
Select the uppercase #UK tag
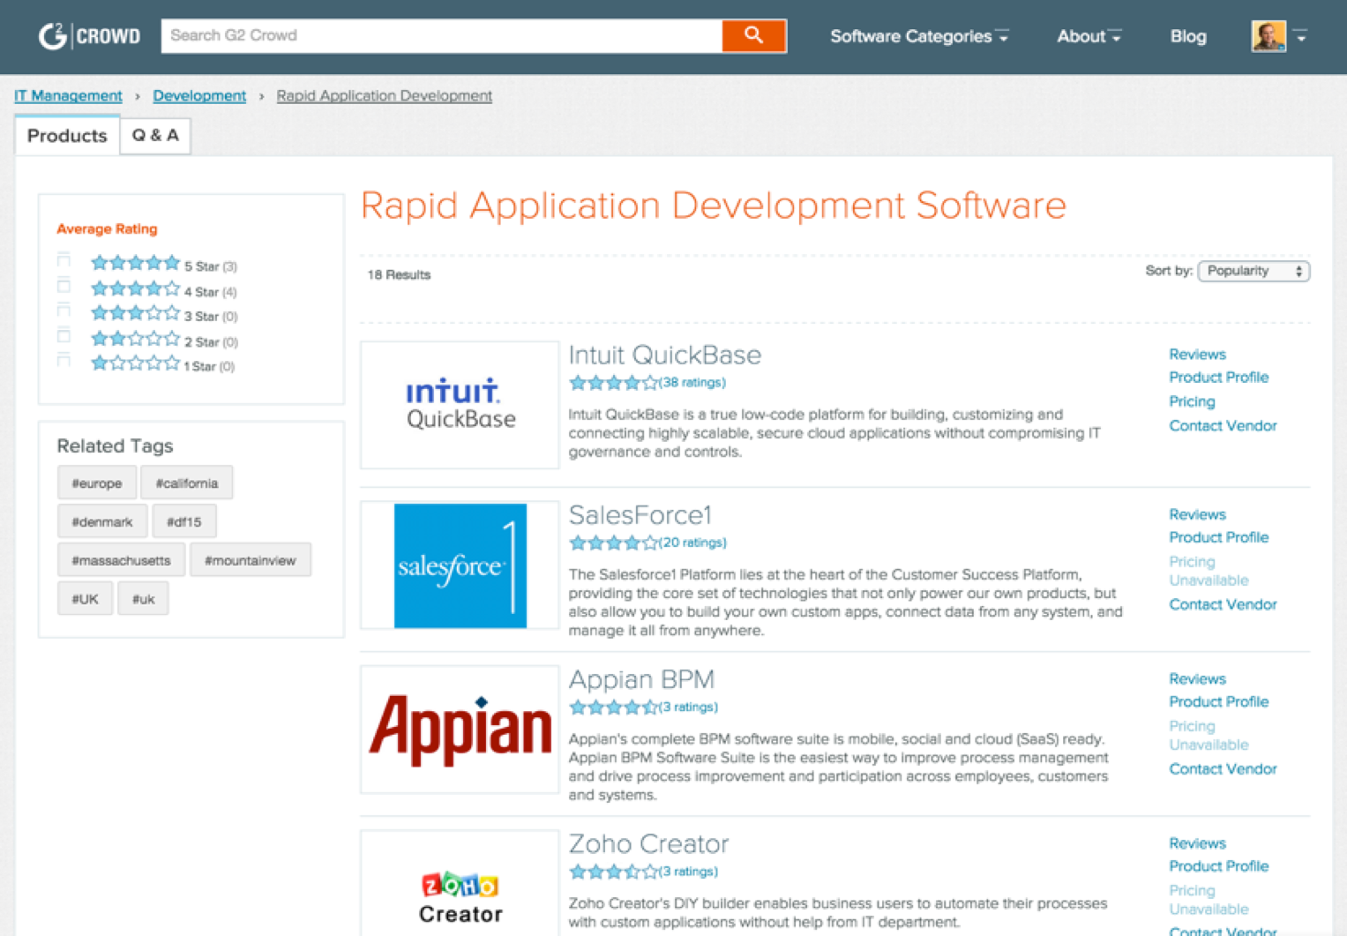pos(85,599)
